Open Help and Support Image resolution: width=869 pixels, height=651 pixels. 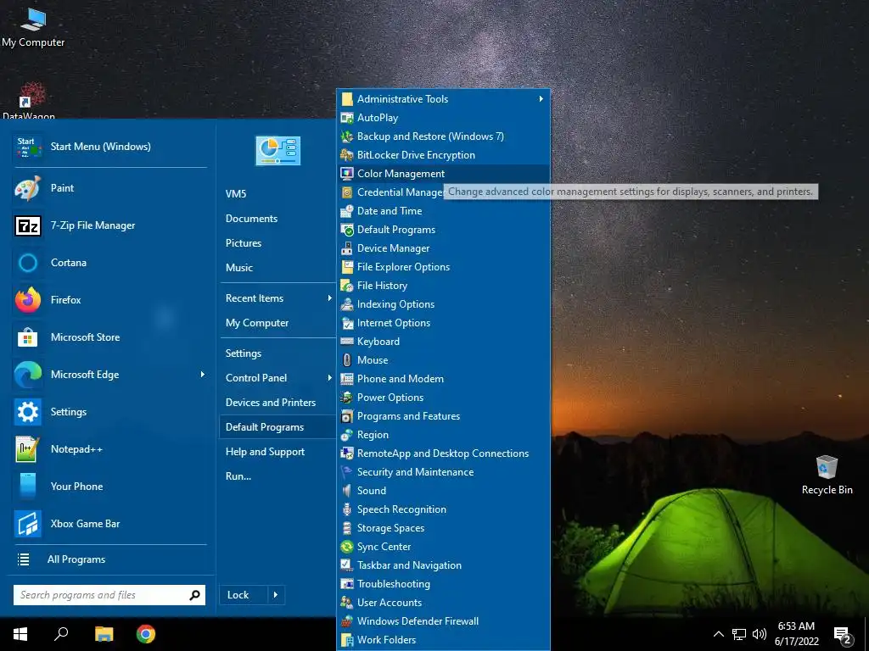tap(265, 452)
